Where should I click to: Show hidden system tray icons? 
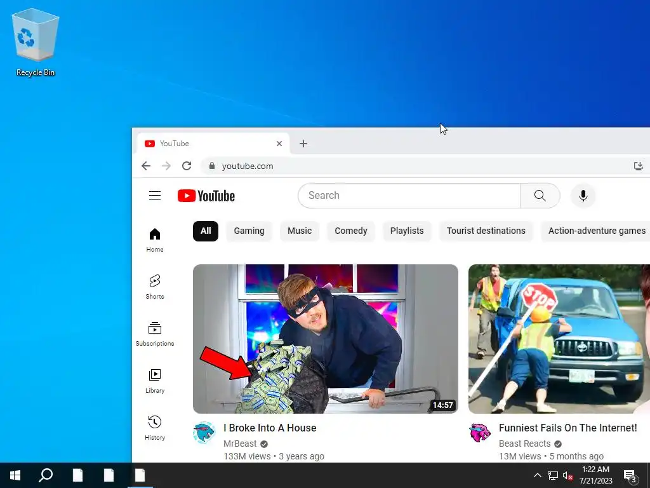point(537,475)
